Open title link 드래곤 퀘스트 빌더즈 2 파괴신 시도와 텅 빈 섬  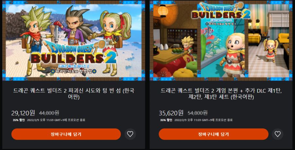pyautogui.click(x=74, y=94)
